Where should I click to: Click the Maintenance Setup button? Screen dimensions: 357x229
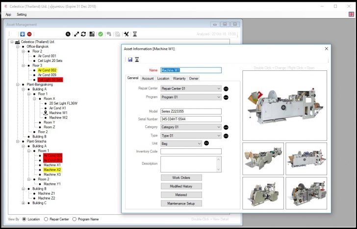[x=181, y=203]
